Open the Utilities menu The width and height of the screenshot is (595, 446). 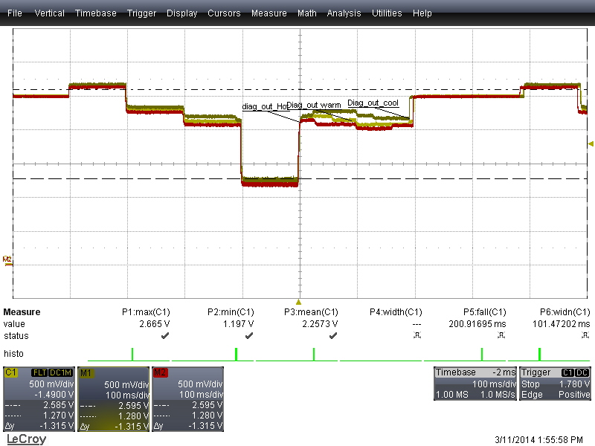point(387,13)
